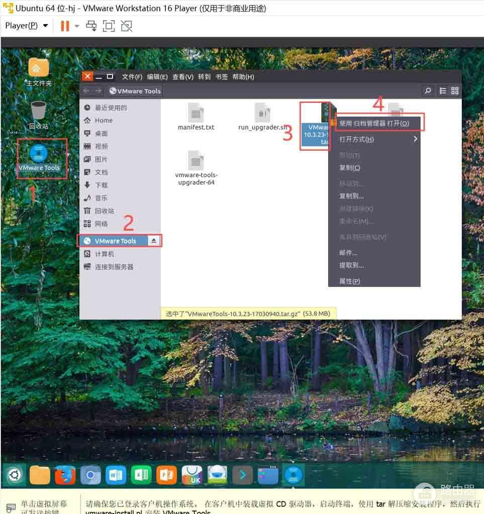Select the VMware Tools desktop disc icon
The image size is (484, 514).
tap(39, 159)
